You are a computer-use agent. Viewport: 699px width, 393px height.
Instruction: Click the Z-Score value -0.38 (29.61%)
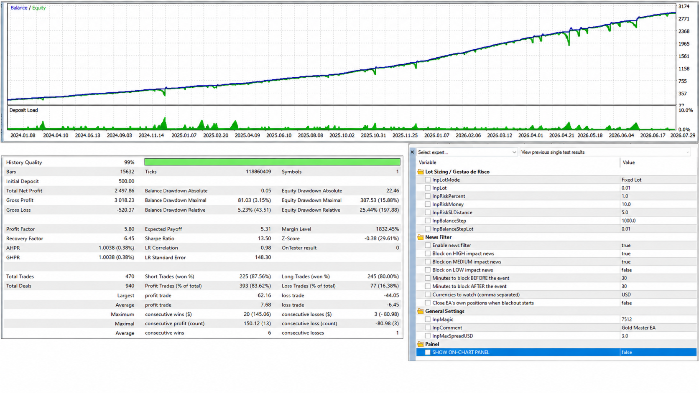click(x=382, y=238)
